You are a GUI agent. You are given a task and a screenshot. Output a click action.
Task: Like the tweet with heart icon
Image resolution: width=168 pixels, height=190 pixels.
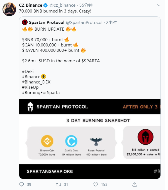coord(96,184)
